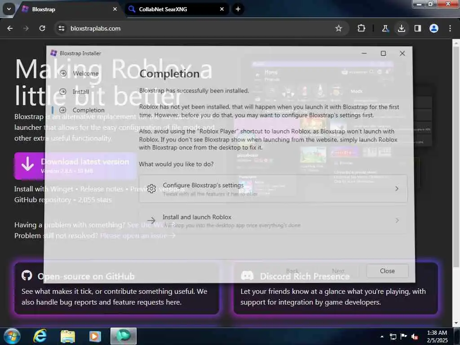Open the Open-source on GitHub card

pos(116,288)
